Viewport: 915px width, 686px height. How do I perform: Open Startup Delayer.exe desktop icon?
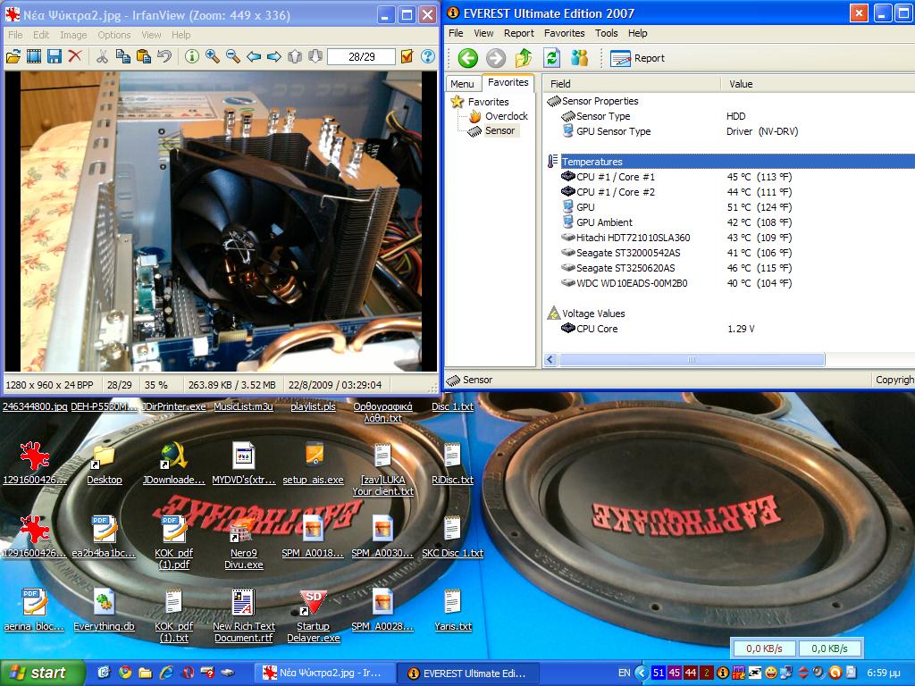pos(314,616)
